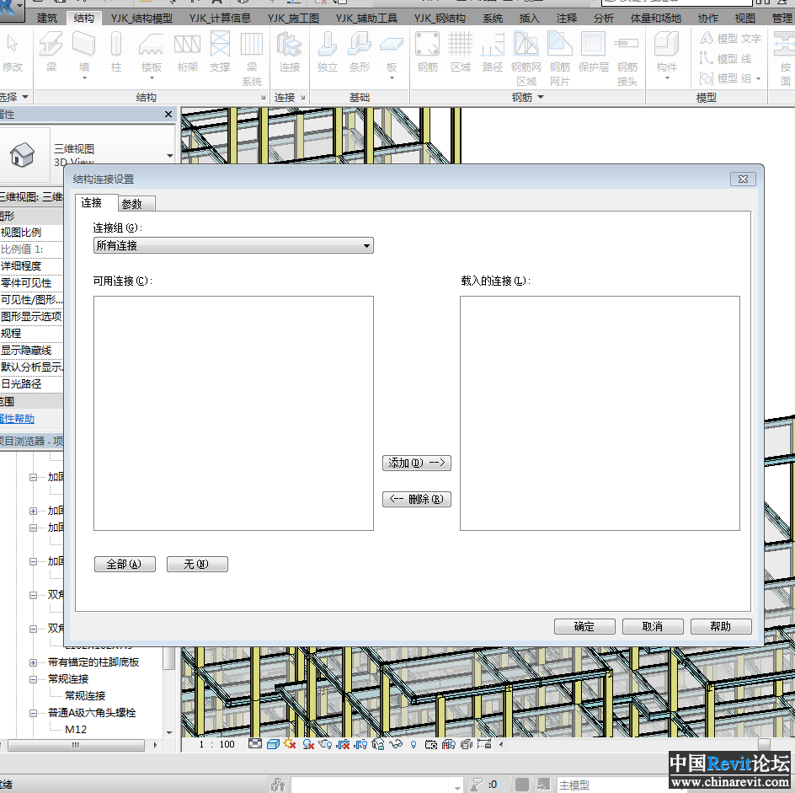Viewport: 795px width, 793px height.
Task: Switch to the 视图 ribbon tab
Action: tap(744, 19)
